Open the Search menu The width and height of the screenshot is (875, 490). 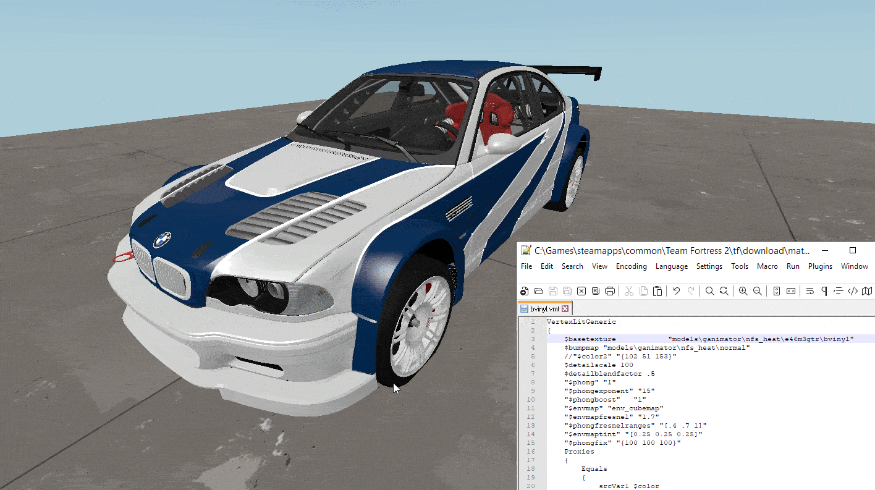pyautogui.click(x=572, y=266)
